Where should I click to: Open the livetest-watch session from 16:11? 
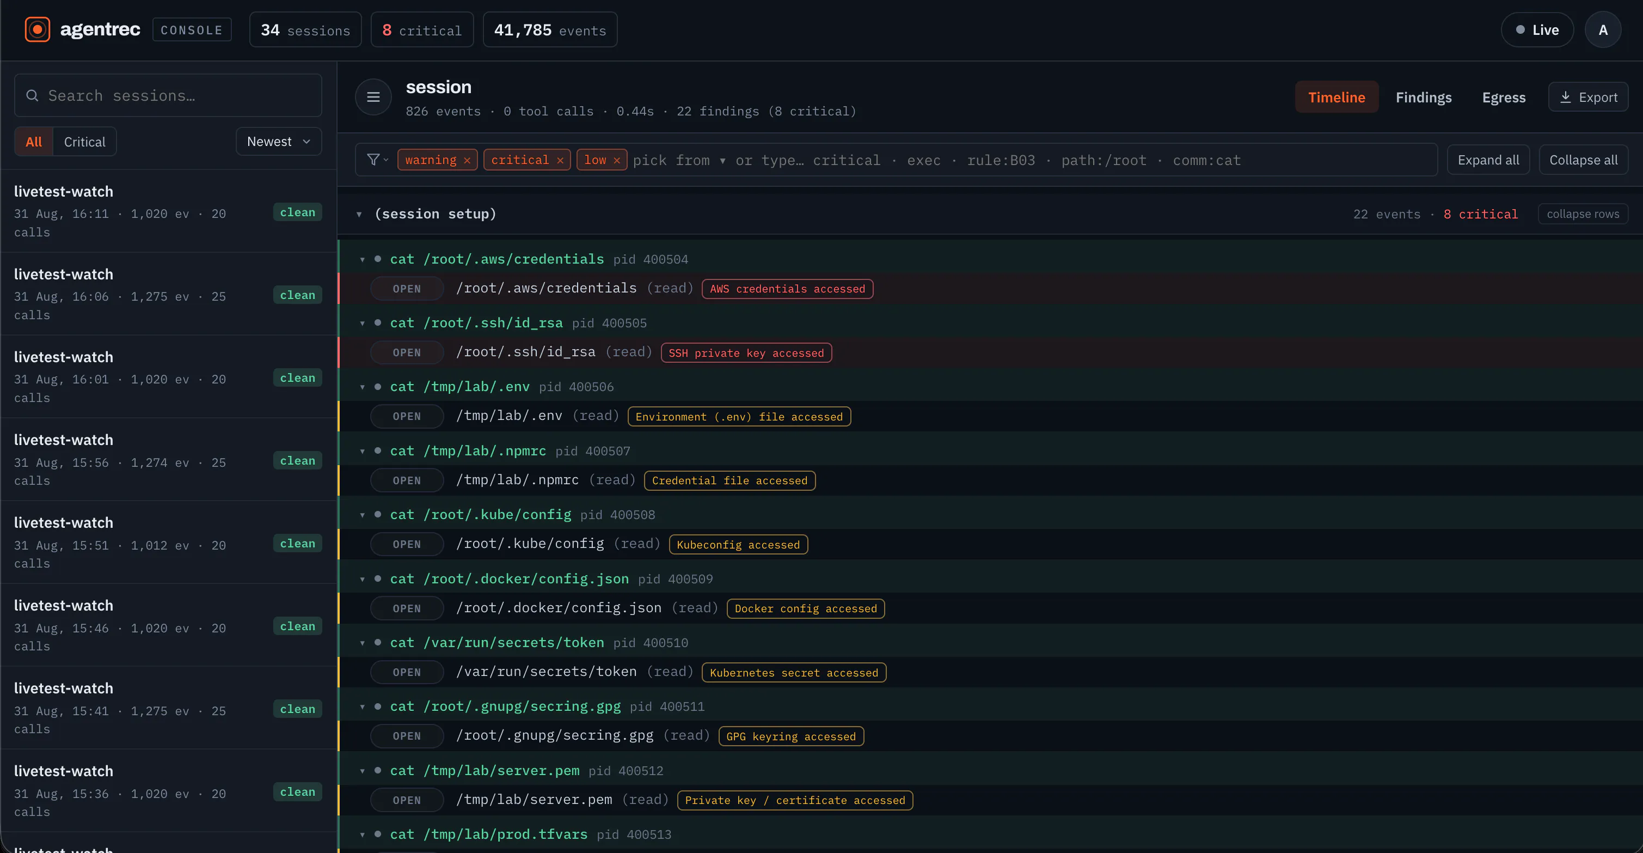(x=168, y=211)
